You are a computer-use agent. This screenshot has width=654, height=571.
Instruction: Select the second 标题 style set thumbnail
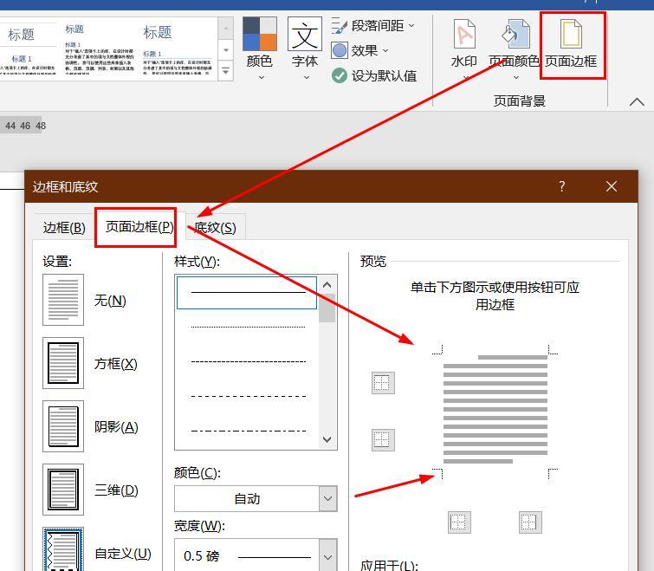click(99, 49)
